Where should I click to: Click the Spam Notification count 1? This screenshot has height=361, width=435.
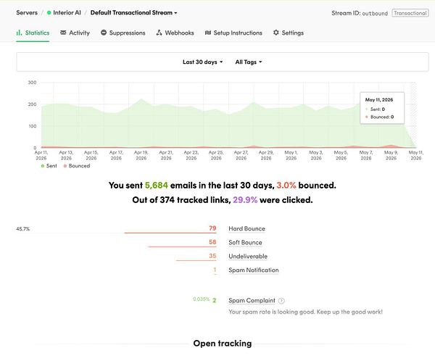(x=215, y=270)
